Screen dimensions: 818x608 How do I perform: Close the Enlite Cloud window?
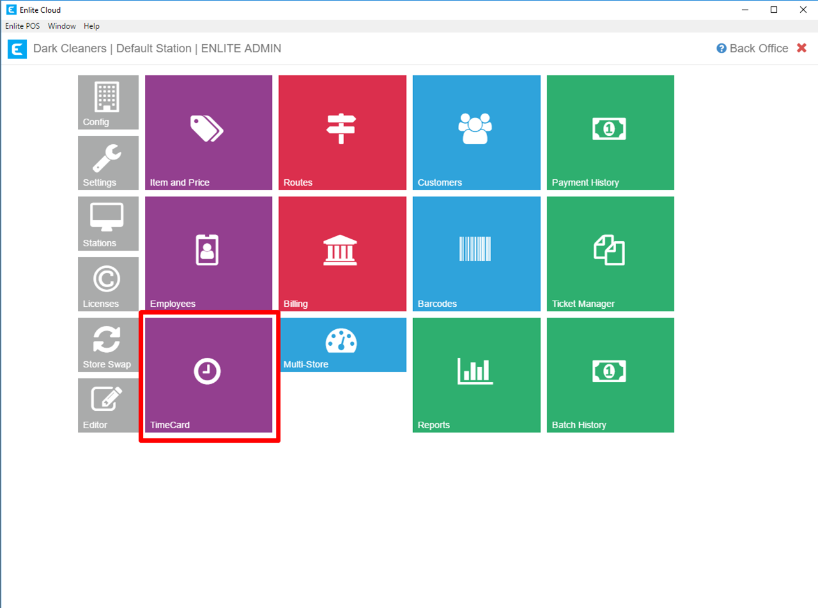(x=803, y=10)
